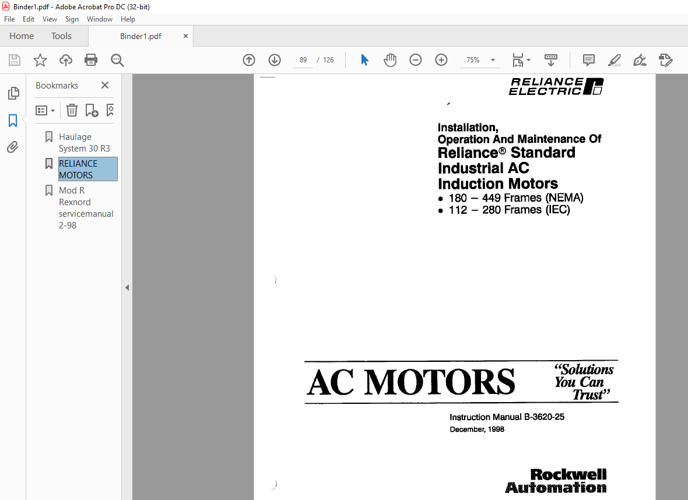Open the File menu

click(9, 19)
